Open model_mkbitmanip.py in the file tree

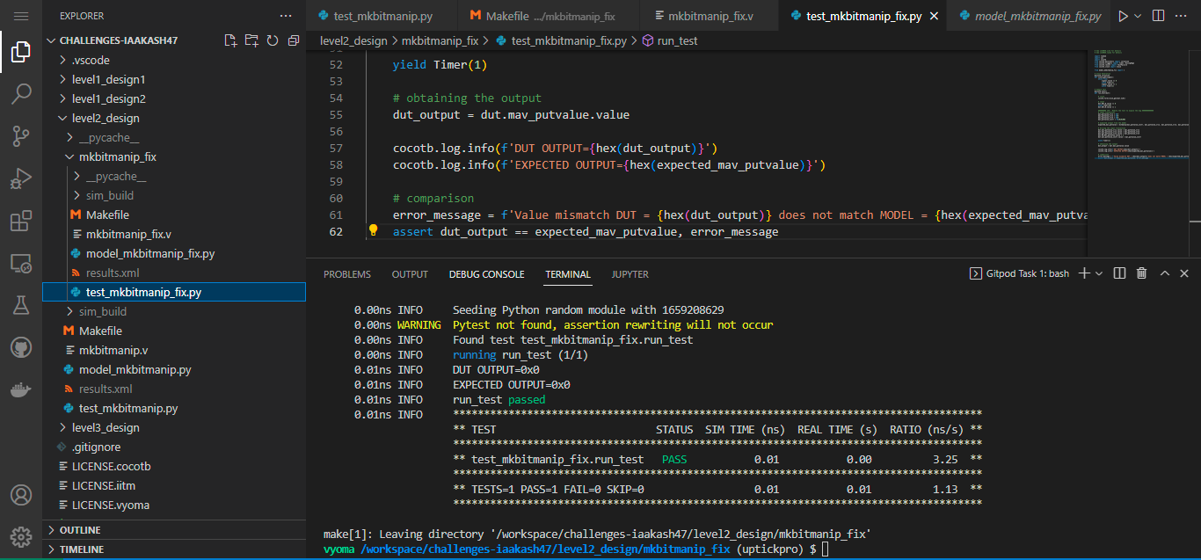pyautogui.click(x=174, y=369)
